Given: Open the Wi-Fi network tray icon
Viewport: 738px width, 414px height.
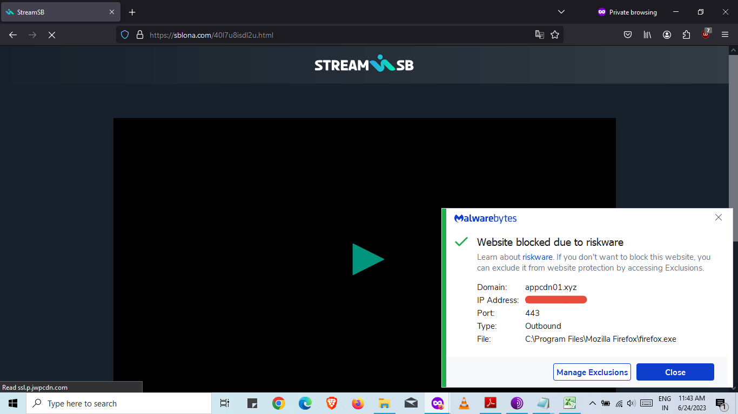Looking at the screenshot, I should click(619, 403).
